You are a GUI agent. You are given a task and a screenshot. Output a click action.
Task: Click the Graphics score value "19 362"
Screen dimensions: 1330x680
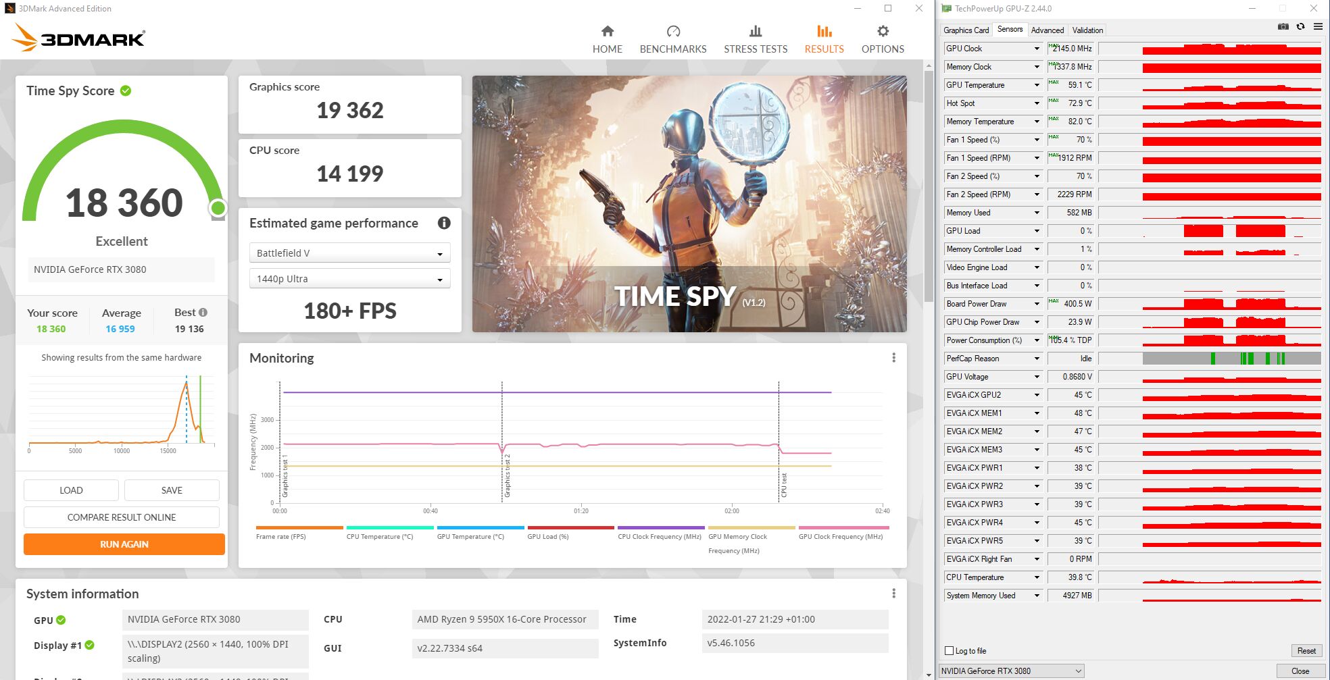click(x=350, y=110)
